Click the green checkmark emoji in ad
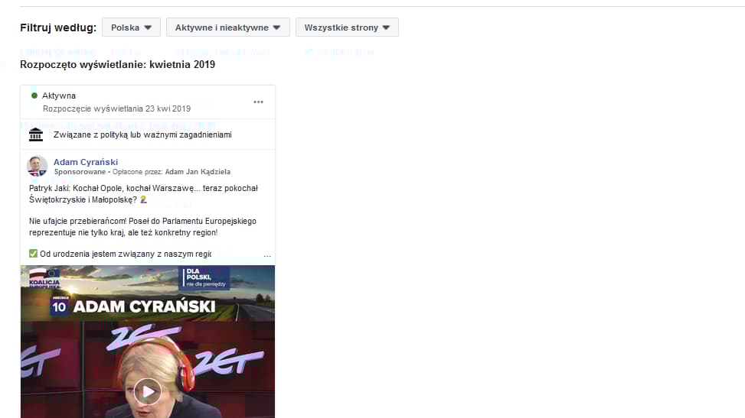745x418 pixels. coord(33,254)
